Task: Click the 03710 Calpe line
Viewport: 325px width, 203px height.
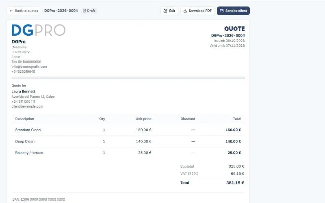Action: pos(21,52)
